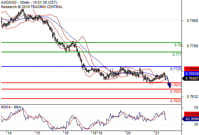Image resolution: width=199 pixels, height=135 pixels.
Task: Click the blue 0.76939 price label
Action: point(192,74)
